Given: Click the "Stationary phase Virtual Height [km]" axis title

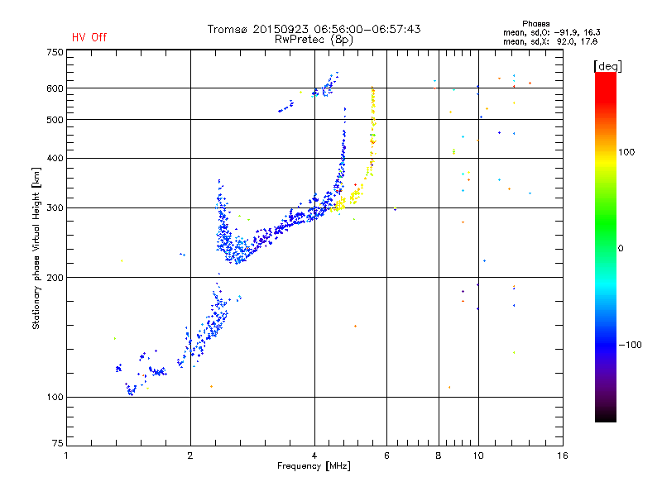Looking at the screenshot, I should (36, 249).
